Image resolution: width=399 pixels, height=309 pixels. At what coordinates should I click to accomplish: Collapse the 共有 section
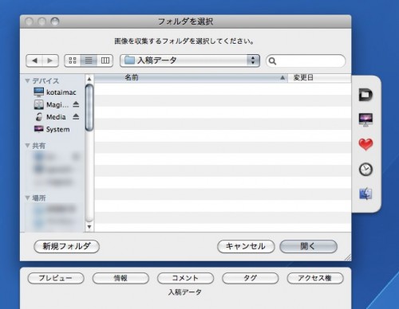pyautogui.click(x=27, y=146)
